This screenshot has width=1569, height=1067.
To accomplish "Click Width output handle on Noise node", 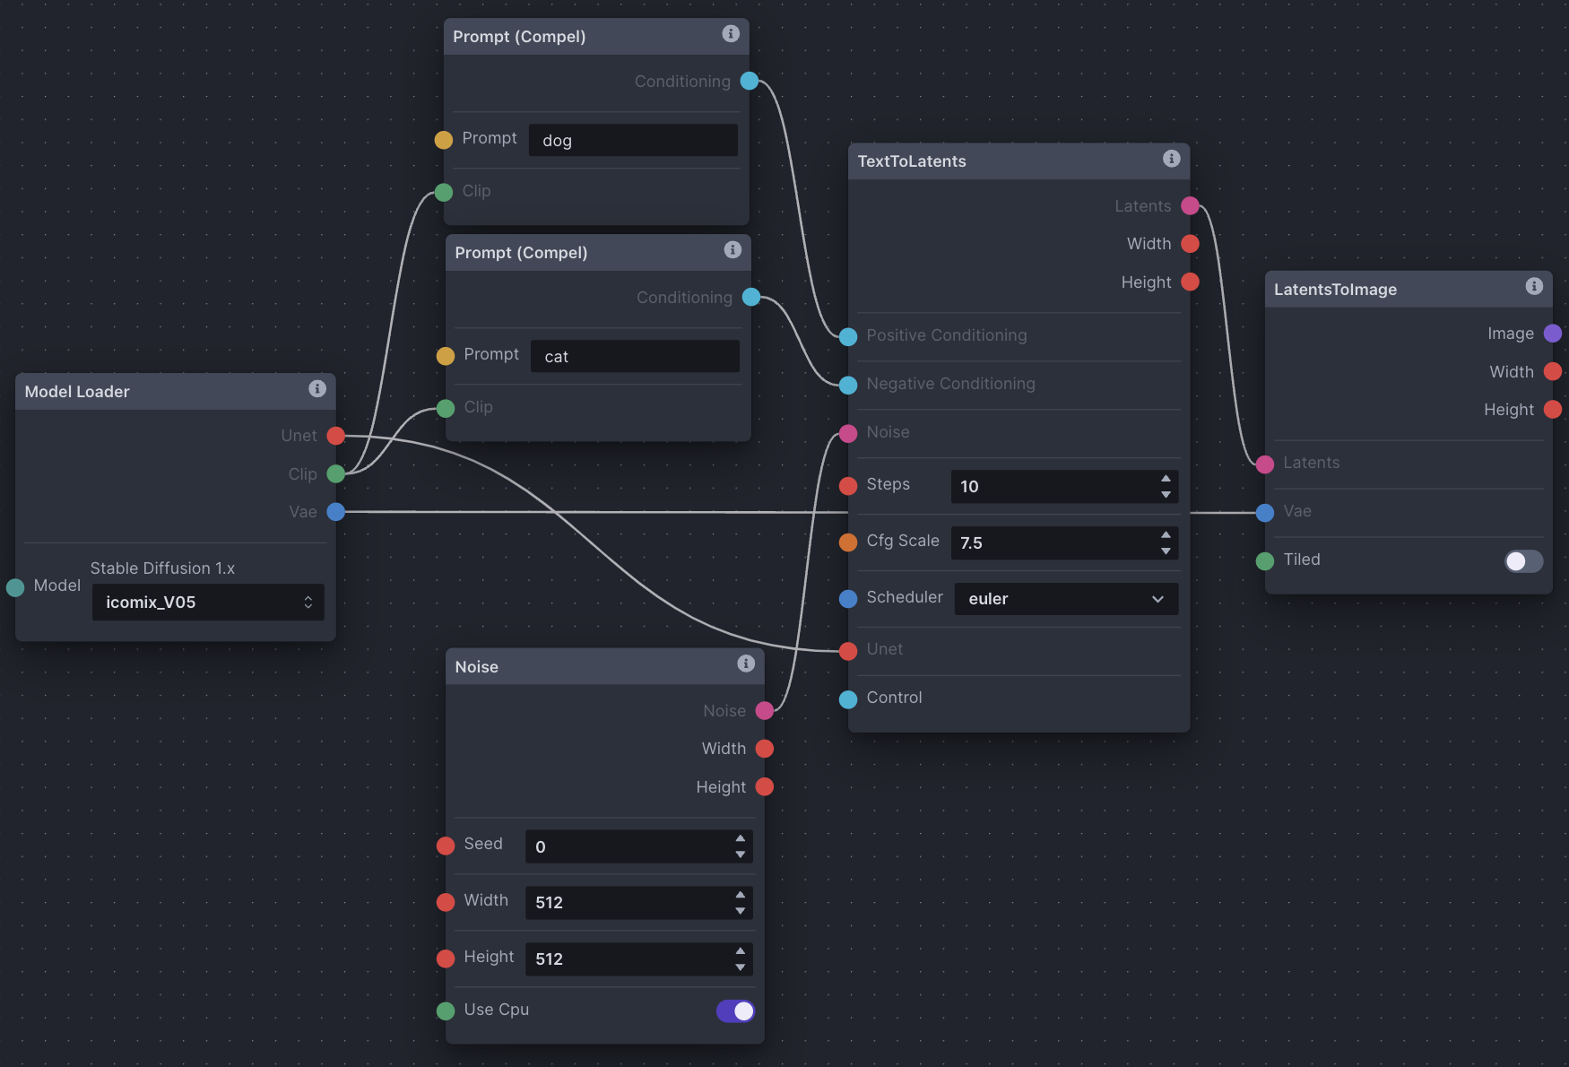I will [765, 748].
